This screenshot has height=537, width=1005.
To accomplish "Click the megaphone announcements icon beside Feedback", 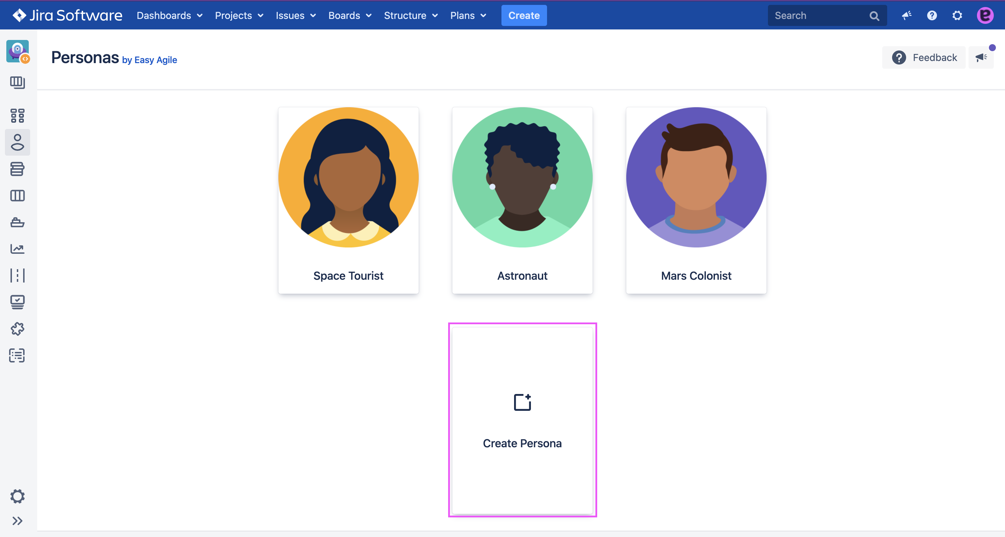I will pos(981,58).
